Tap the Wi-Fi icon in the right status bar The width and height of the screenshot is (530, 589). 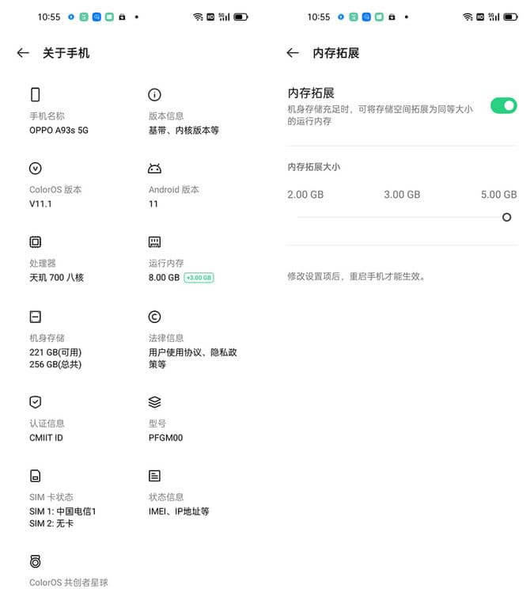(468, 17)
